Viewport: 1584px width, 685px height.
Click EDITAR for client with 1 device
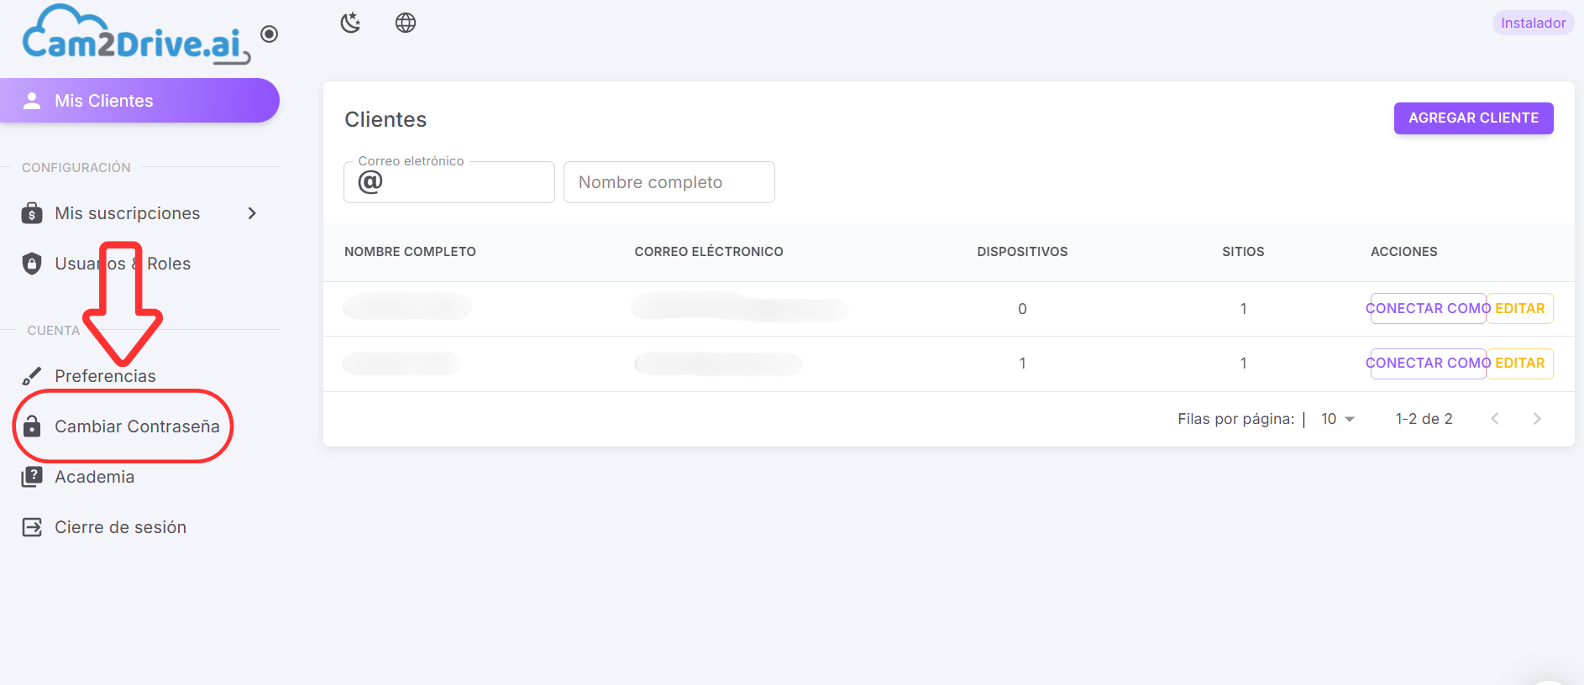pos(1520,363)
